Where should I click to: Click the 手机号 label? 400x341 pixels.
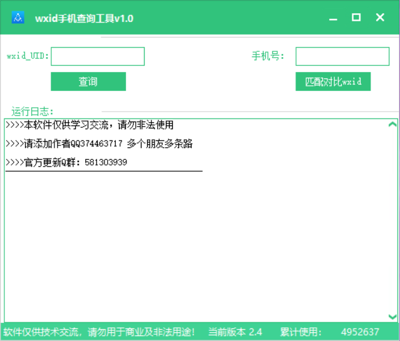(268, 56)
